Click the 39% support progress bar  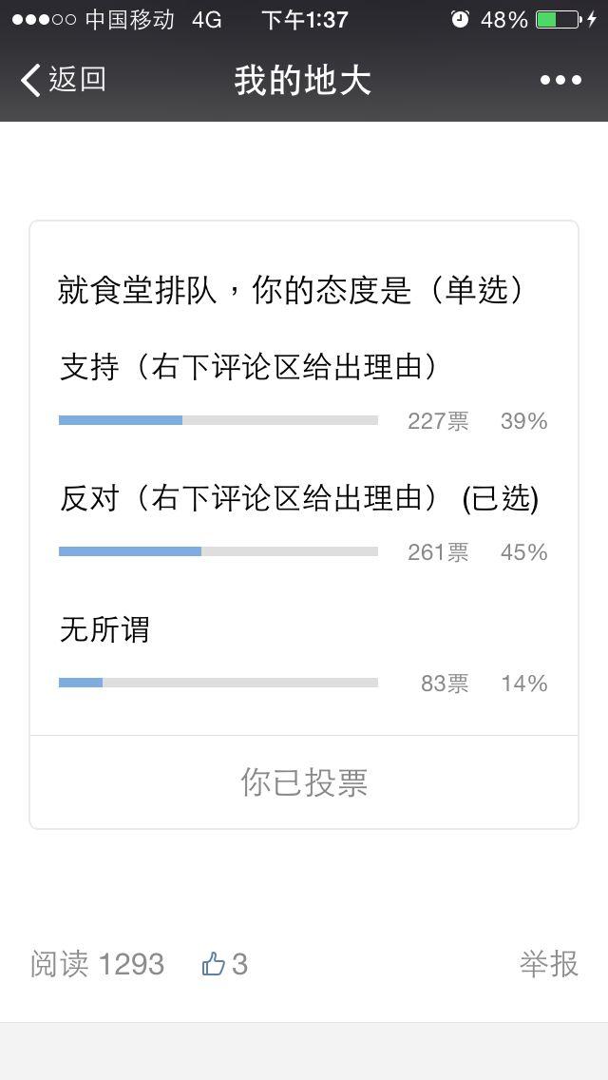(x=218, y=420)
